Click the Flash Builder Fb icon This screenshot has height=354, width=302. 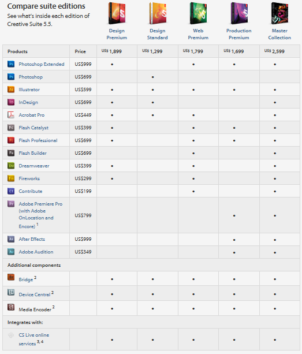click(x=11, y=153)
